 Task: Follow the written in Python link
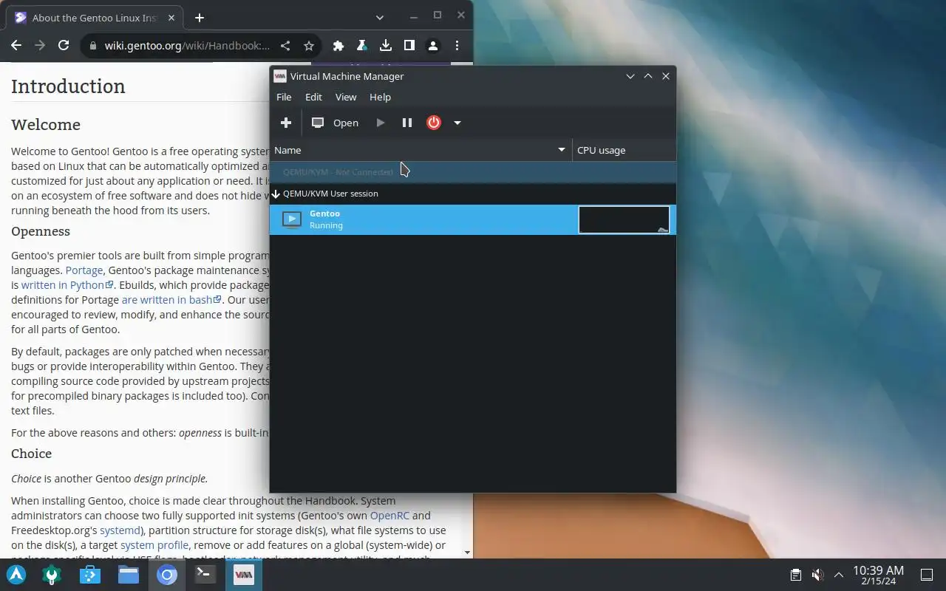click(x=67, y=285)
